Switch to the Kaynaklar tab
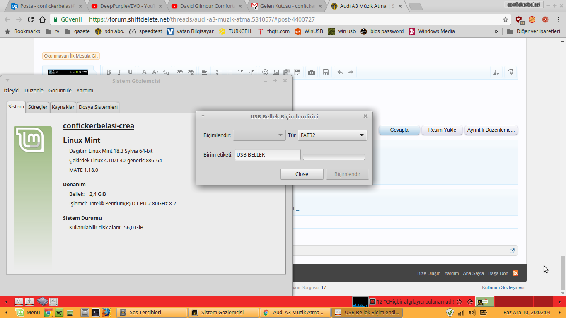This screenshot has height=318, width=566. (x=63, y=107)
